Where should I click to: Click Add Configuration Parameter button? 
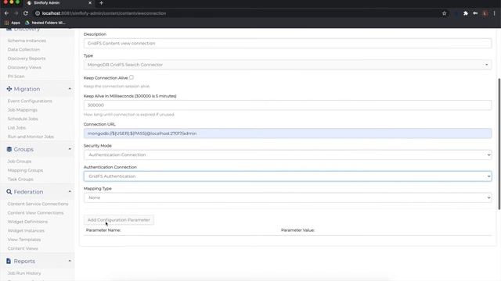coord(118,220)
